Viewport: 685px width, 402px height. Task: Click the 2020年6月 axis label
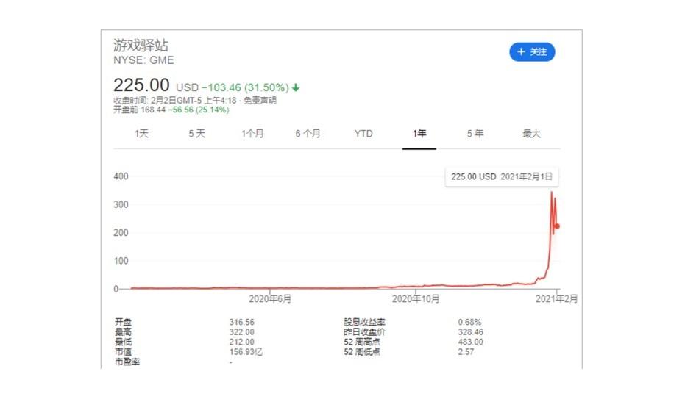click(270, 299)
